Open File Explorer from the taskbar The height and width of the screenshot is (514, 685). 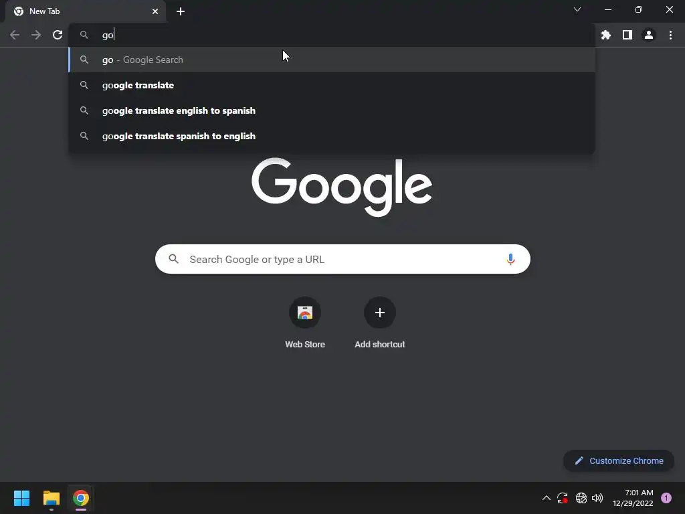[52, 498]
